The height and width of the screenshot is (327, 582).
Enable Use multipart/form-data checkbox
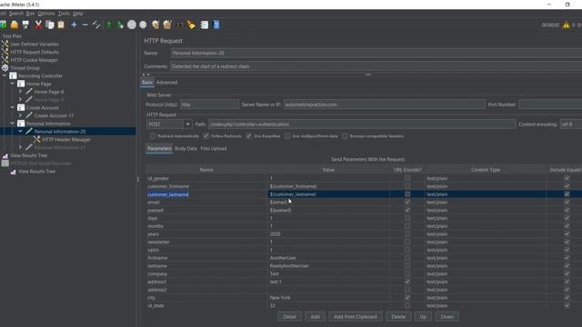point(287,136)
